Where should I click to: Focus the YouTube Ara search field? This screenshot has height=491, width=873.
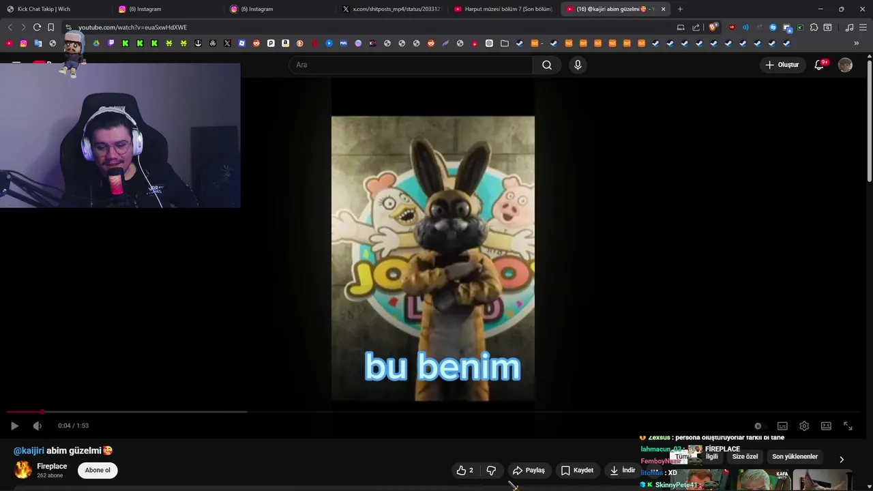click(411, 65)
